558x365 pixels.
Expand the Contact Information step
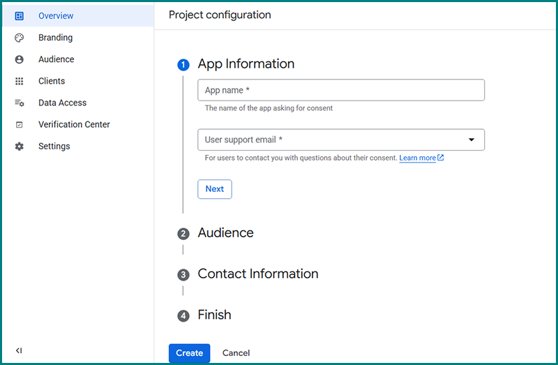(x=257, y=274)
